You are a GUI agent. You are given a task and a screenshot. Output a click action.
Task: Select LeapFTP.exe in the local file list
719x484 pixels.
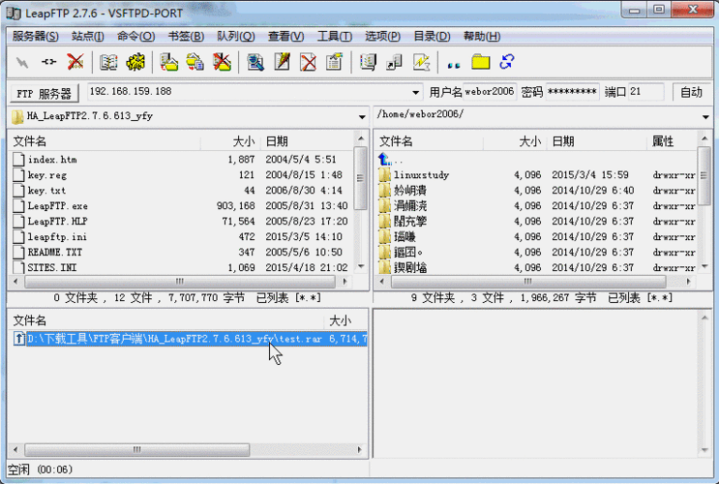coord(57,205)
